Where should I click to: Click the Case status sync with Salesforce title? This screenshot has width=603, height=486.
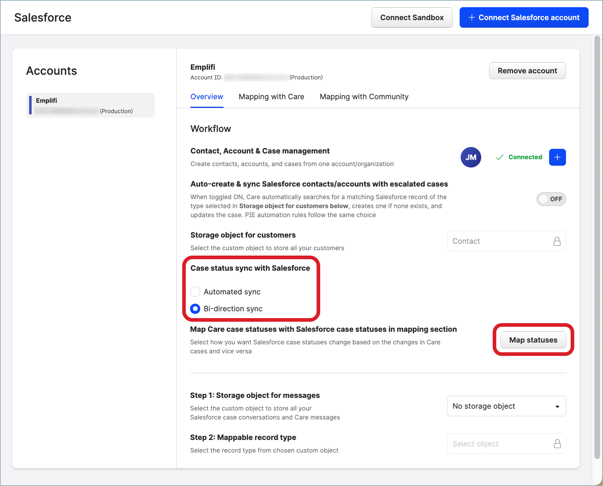point(250,268)
